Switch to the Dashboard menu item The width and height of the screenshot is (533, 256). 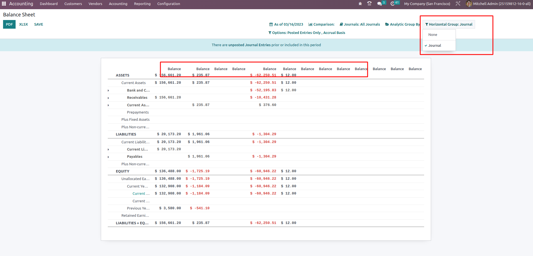48,4
